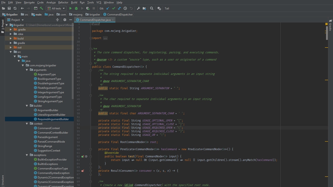Collapse the arguments package in tree

(x=27, y=70)
